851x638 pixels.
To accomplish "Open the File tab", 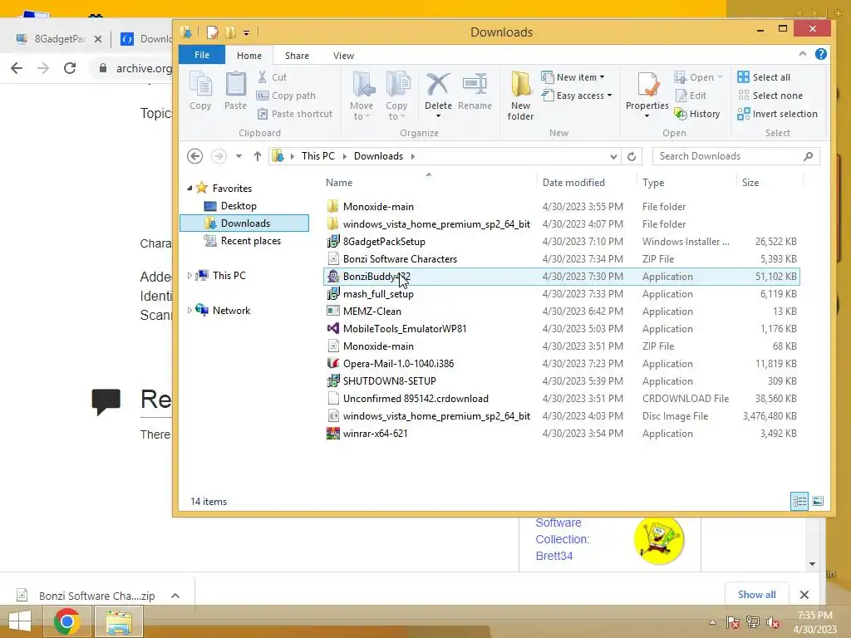I will pyautogui.click(x=202, y=55).
